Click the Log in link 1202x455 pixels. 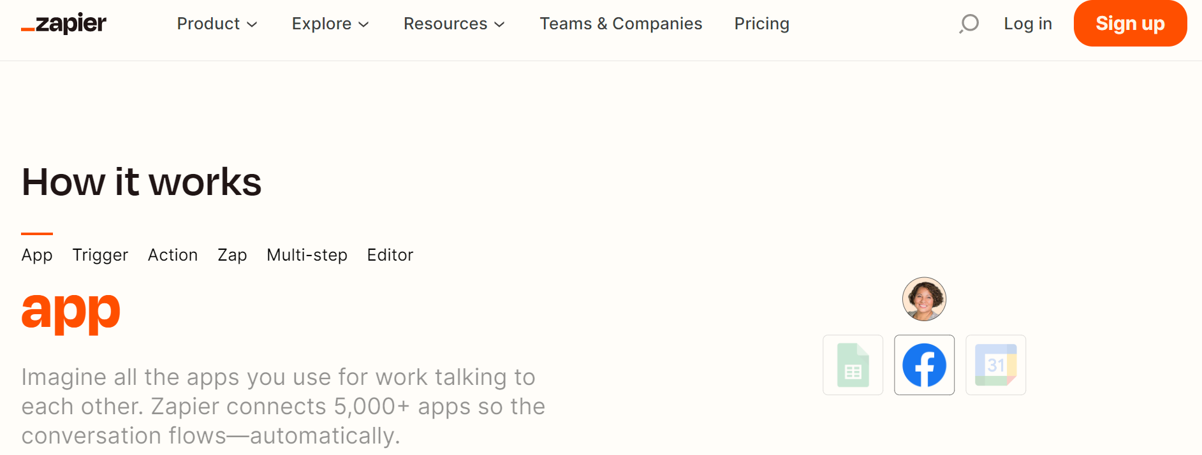pos(1027,24)
